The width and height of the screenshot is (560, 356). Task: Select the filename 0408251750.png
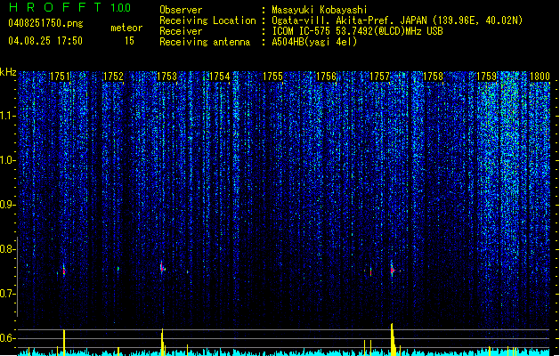45,23
